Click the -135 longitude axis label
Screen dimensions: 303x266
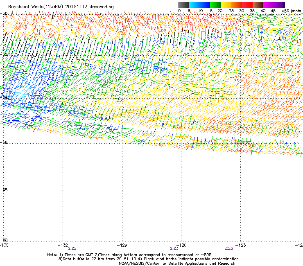pyautogui.click(x=4, y=245)
